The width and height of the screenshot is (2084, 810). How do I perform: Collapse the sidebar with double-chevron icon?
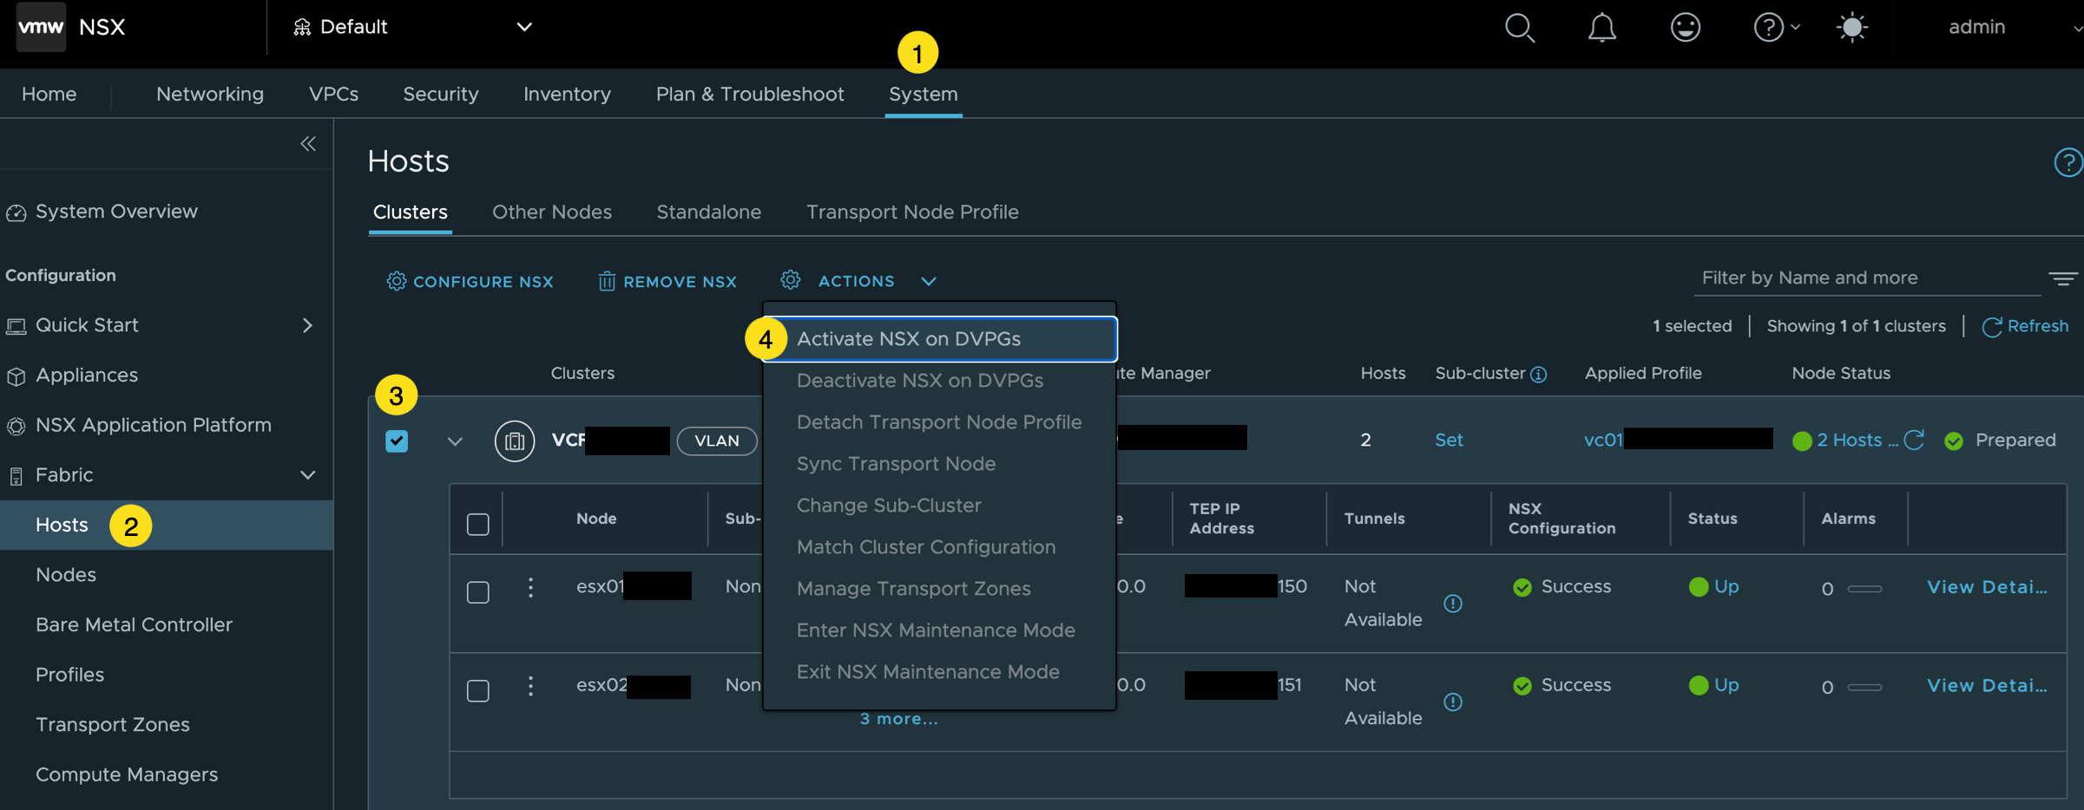(308, 144)
